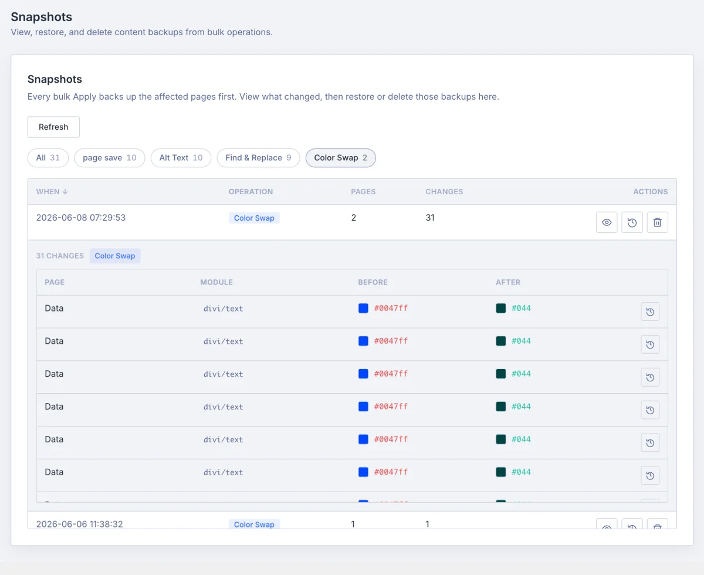Screen dimensions: 704x575
Task: Restore the fourth Data divi/text change
Action: tap(650, 410)
